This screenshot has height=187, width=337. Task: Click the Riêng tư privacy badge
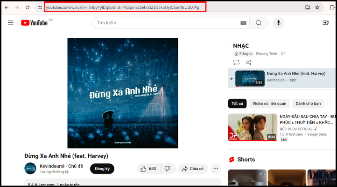(244, 54)
